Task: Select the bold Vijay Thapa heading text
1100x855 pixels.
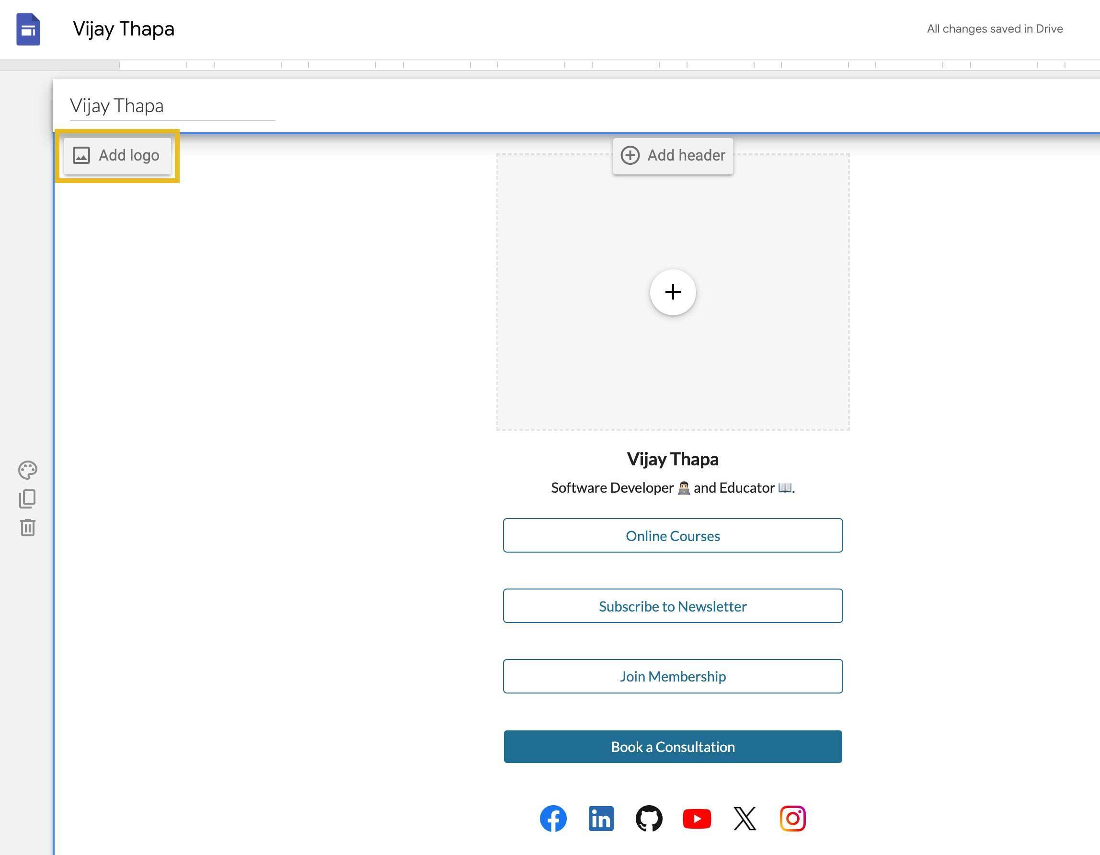Action: tap(673, 459)
